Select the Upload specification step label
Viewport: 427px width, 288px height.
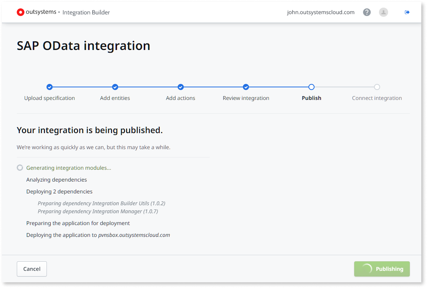(x=50, y=98)
